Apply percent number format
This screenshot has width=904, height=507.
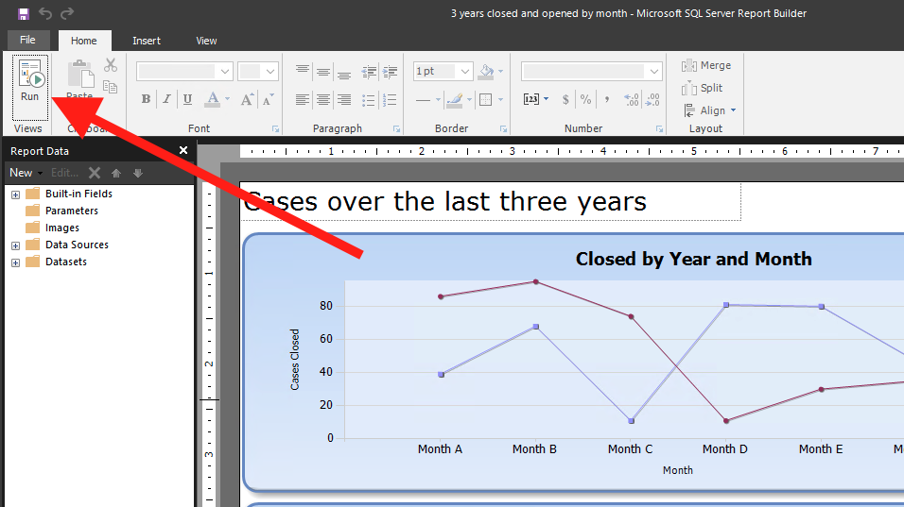pos(585,99)
